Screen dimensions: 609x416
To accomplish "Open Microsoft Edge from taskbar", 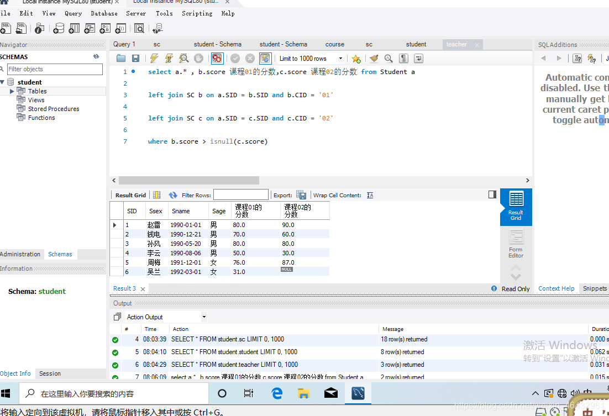I will click(x=276, y=393).
